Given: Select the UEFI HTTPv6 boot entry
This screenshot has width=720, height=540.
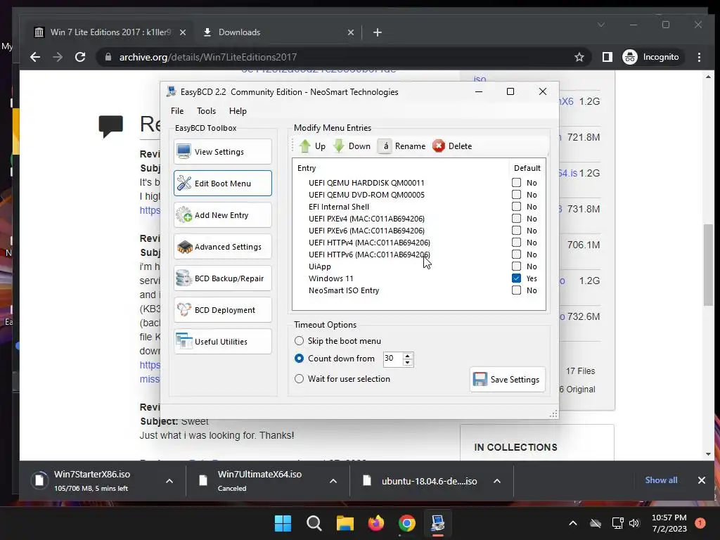Looking at the screenshot, I should 369,255.
